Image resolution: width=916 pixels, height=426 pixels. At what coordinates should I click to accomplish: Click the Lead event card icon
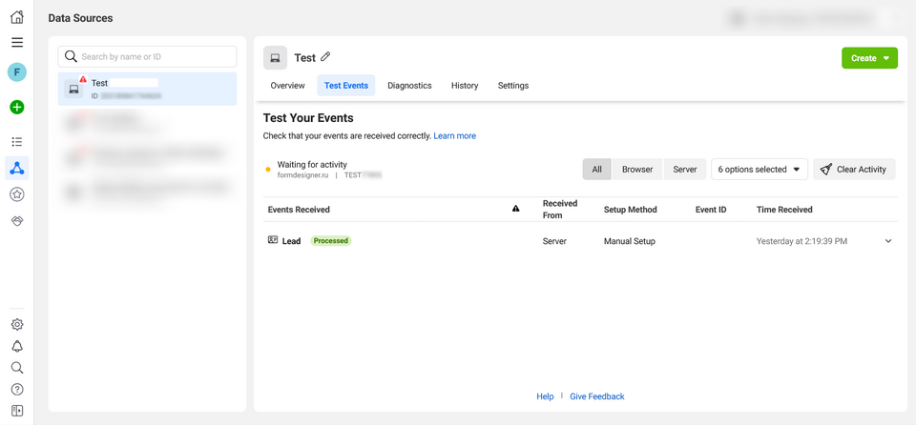point(273,240)
